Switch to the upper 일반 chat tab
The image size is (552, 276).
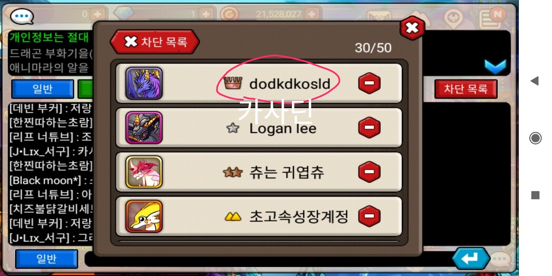[43, 89]
